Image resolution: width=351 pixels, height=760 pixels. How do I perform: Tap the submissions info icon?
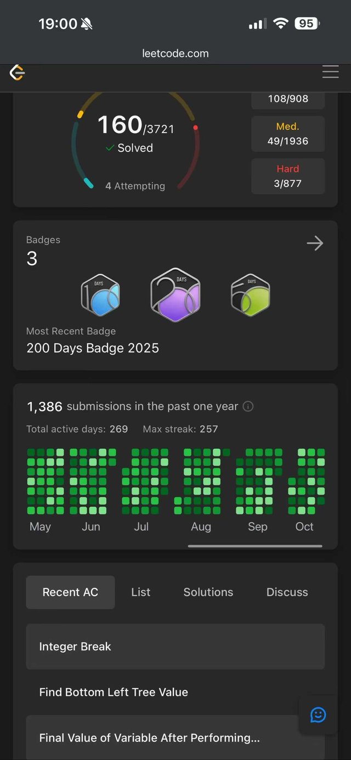coord(248,407)
